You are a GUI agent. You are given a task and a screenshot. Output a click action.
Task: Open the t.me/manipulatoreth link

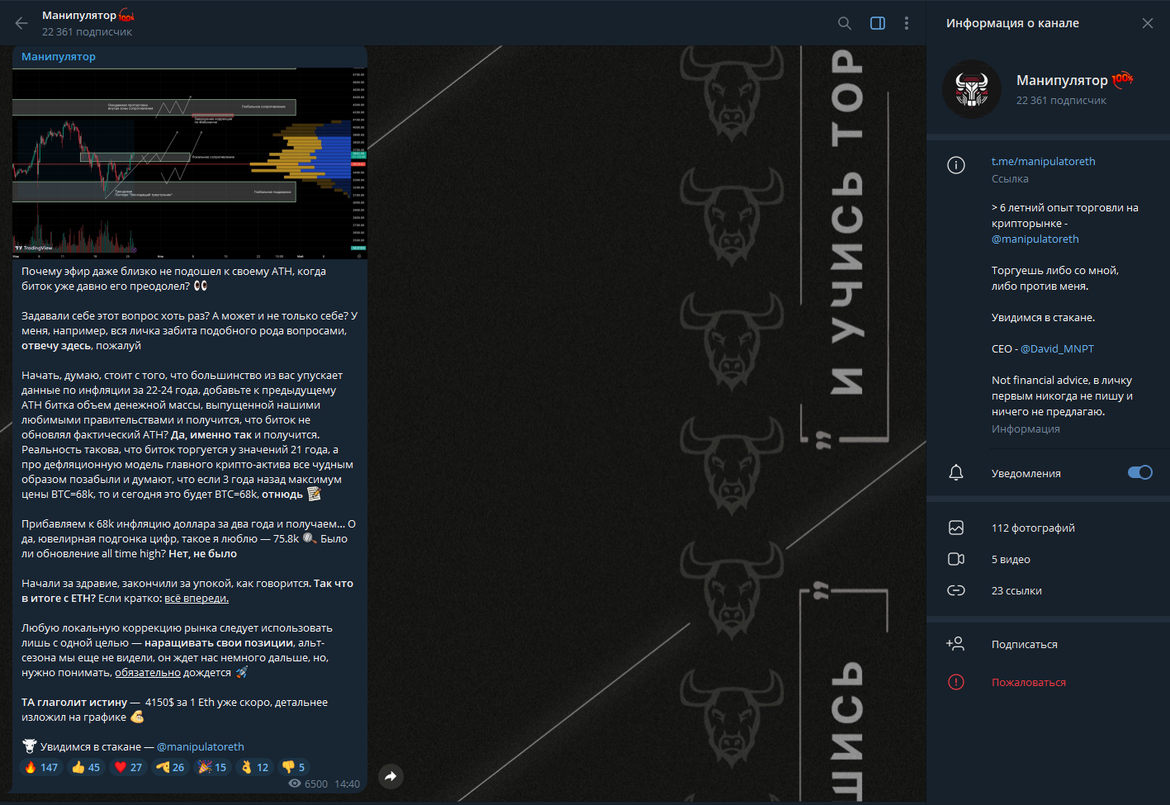(1043, 161)
